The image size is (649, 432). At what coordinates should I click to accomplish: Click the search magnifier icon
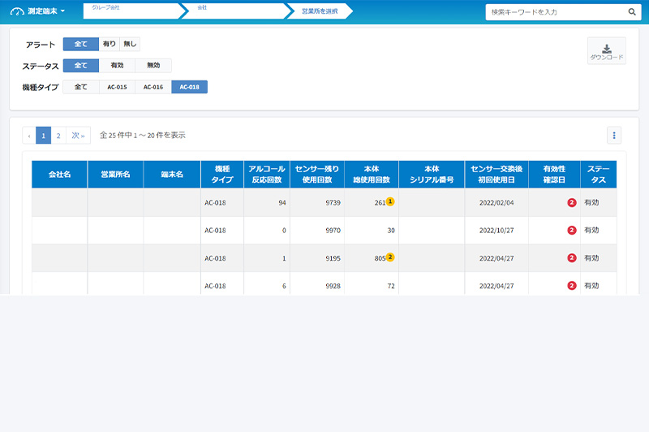(x=632, y=13)
